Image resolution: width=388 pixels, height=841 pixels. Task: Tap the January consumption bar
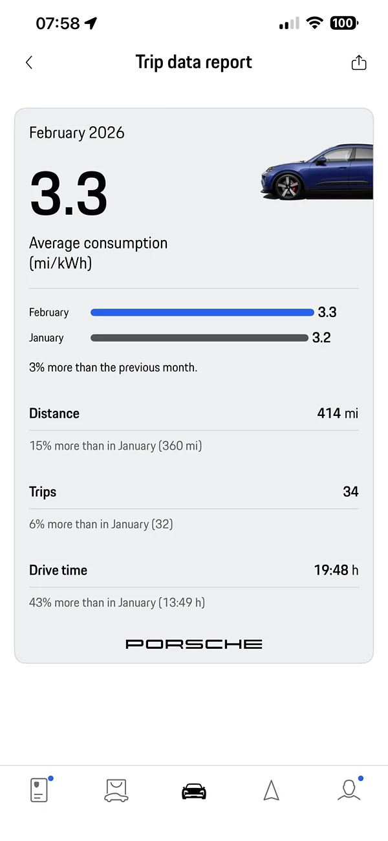coord(199,338)
